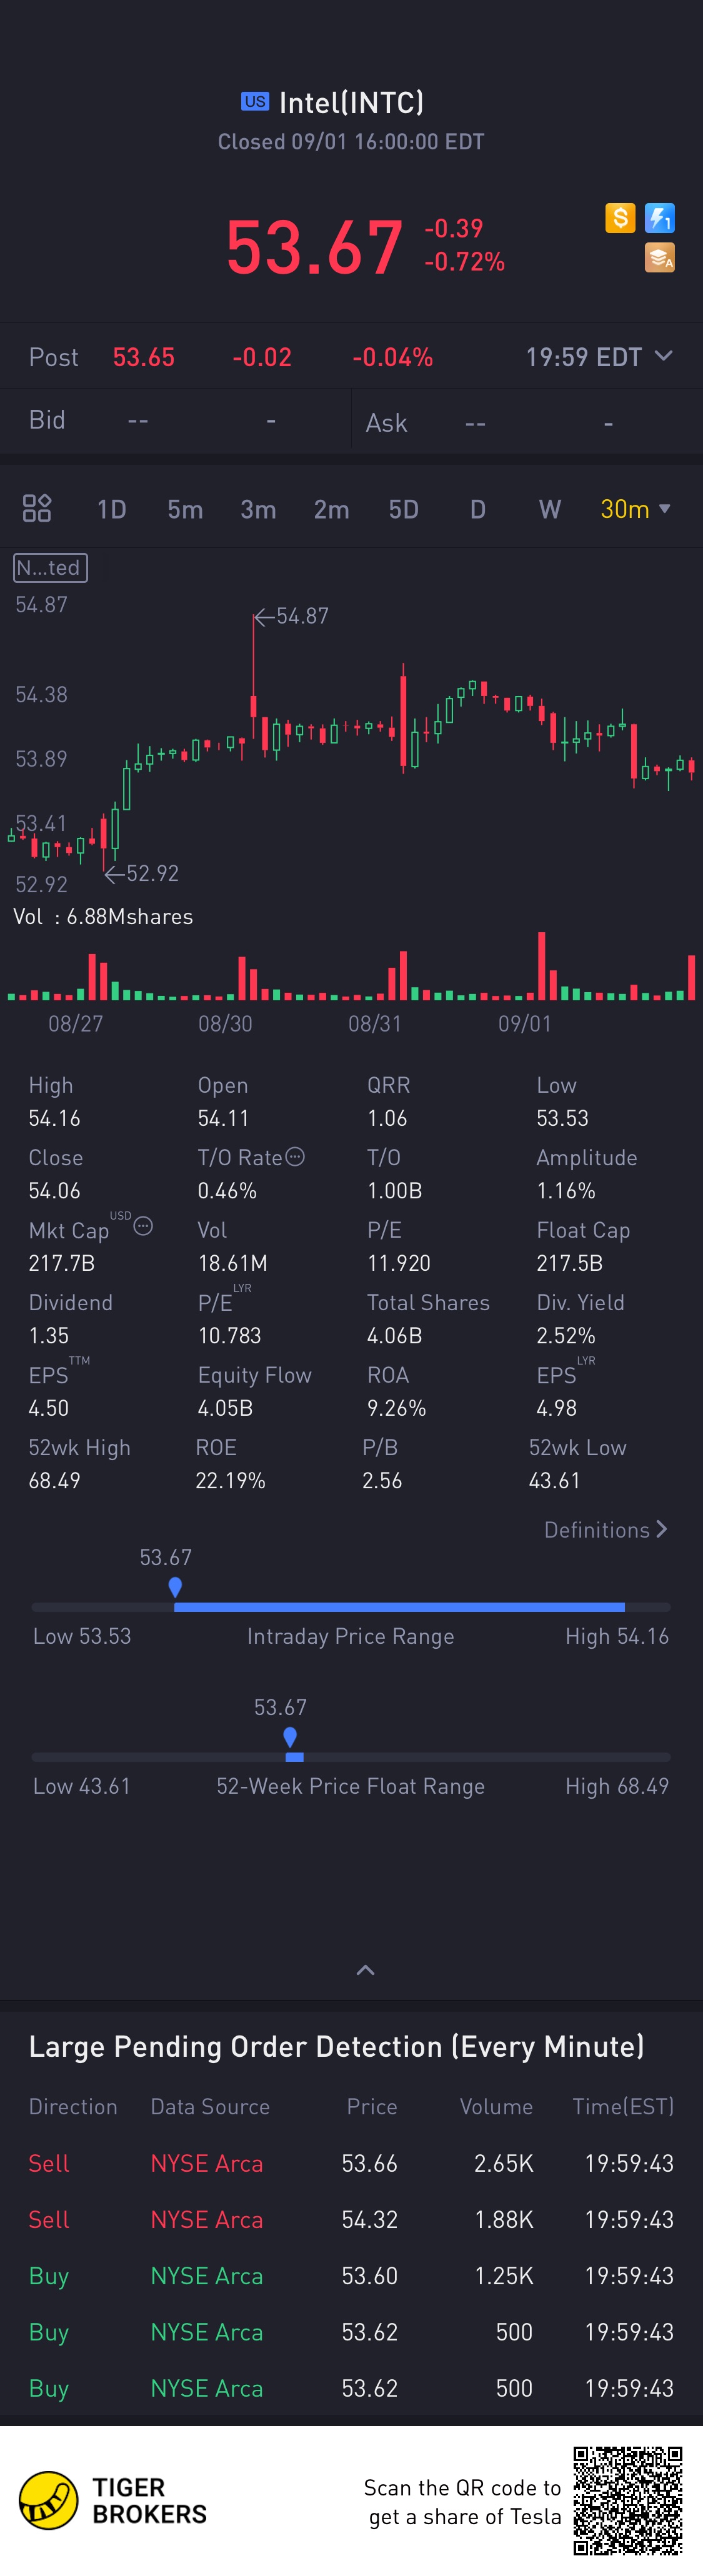Collapse the stock details panel with up chevron
This screenshot has height=2576, width=703.
[x=366, y=1970]
